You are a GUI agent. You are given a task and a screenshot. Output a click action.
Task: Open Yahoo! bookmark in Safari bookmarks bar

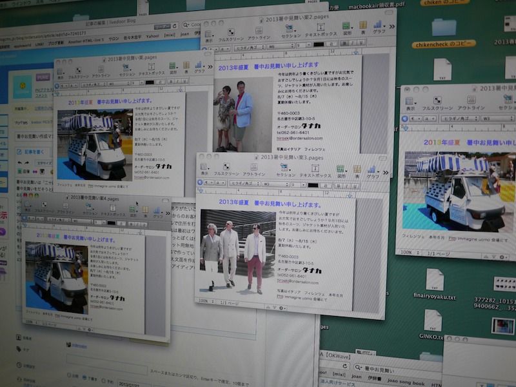(x=152, y=36)
